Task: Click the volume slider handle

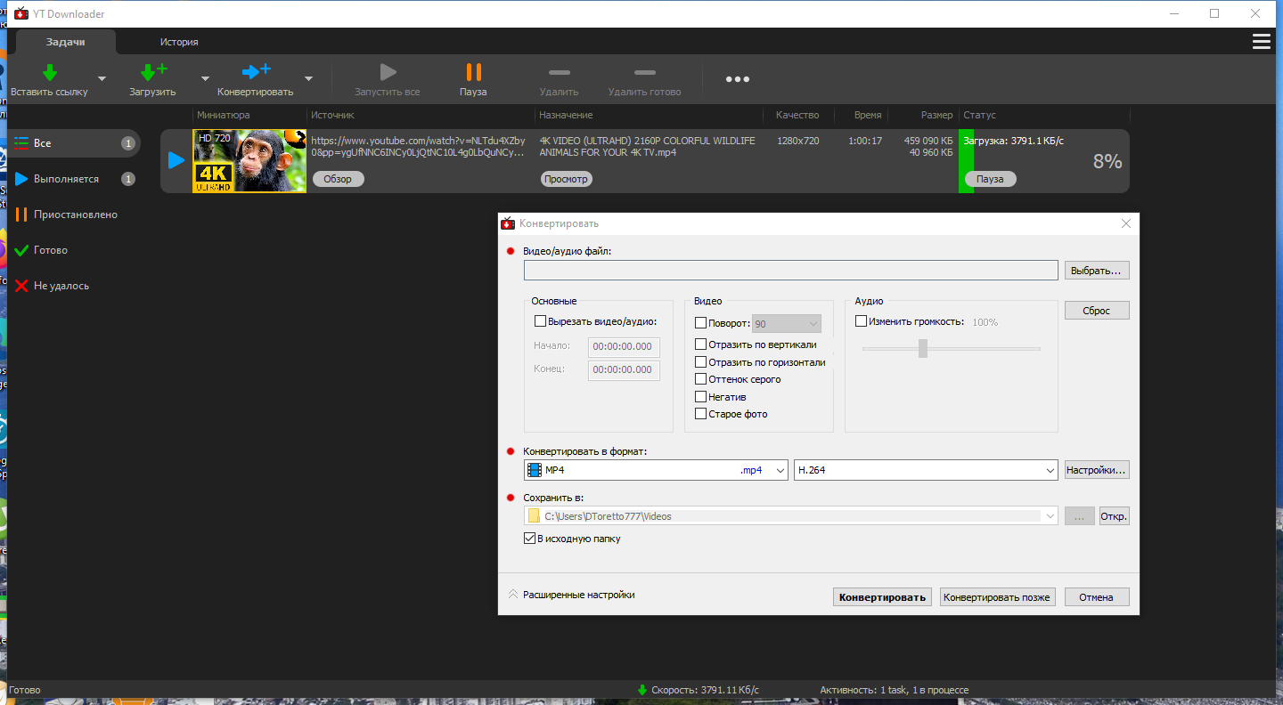Action: click(x=923, y=348)
